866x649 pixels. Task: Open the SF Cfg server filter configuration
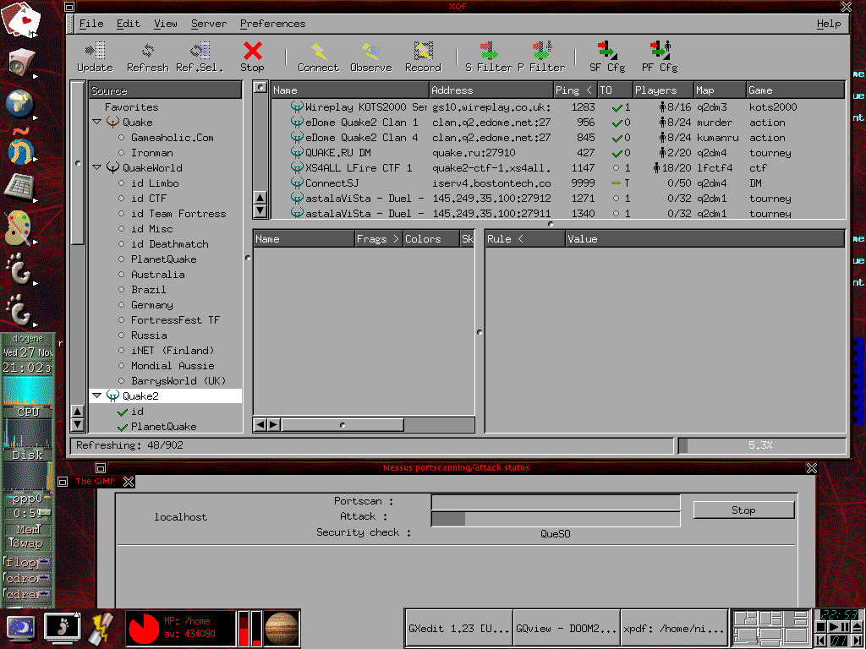tap(607, 52)
